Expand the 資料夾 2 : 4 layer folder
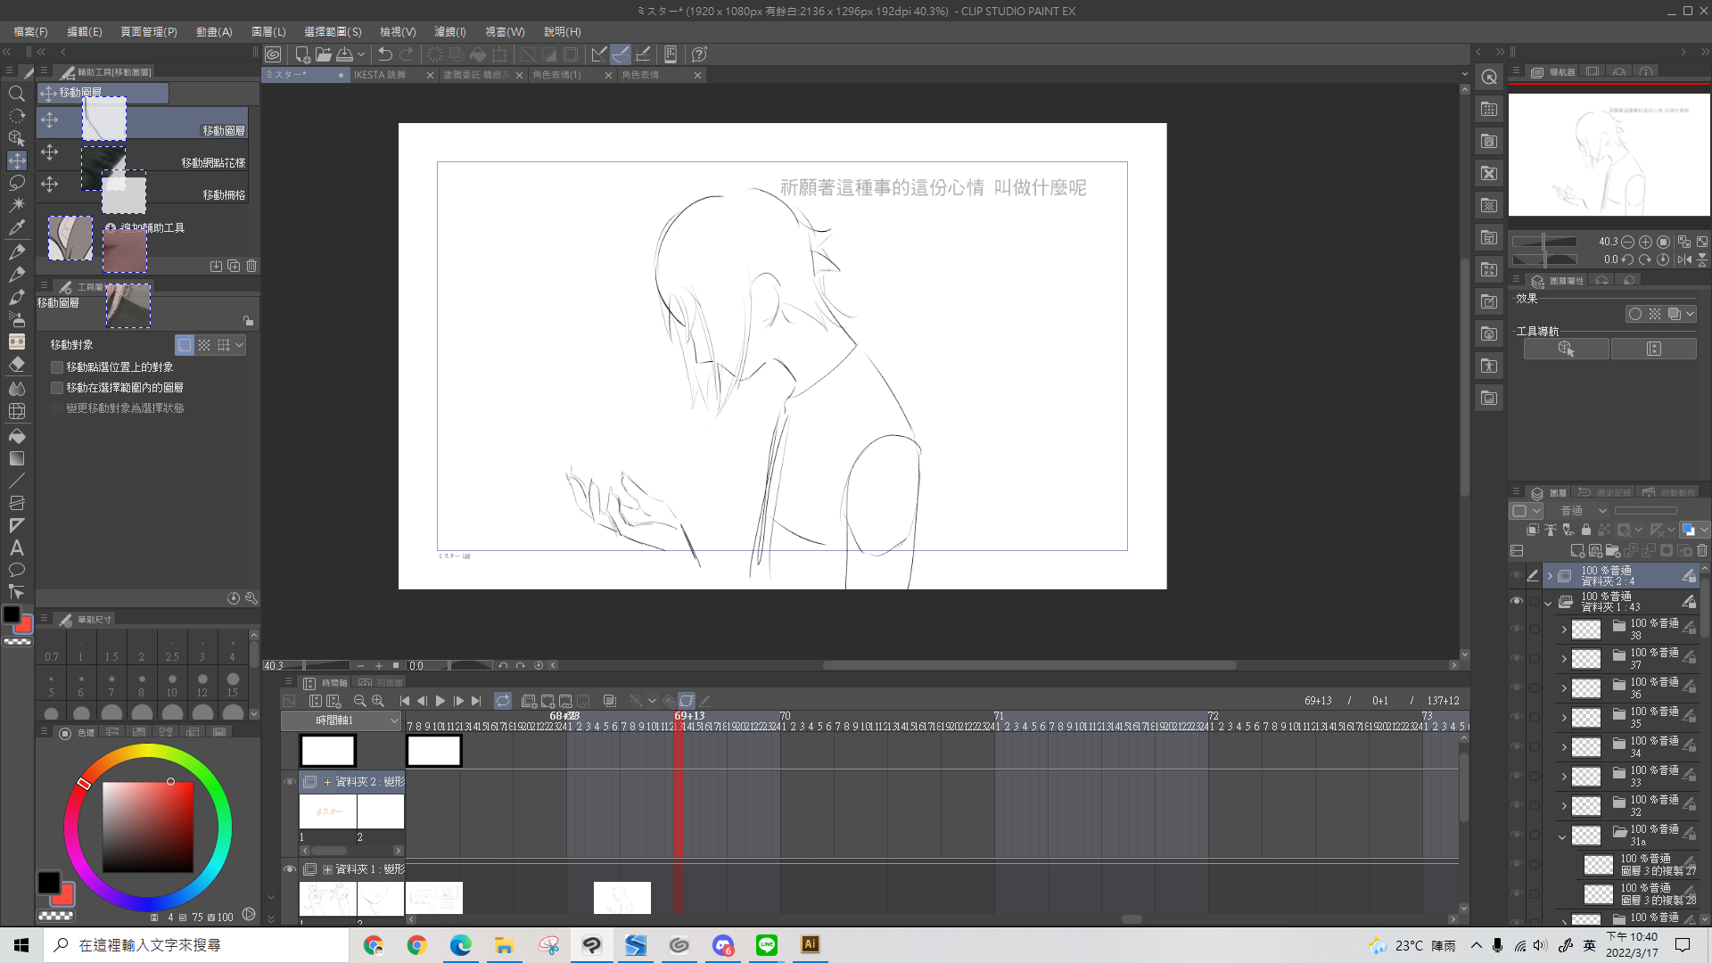Screen dimensions: 1712x963 click(1550, 577)
